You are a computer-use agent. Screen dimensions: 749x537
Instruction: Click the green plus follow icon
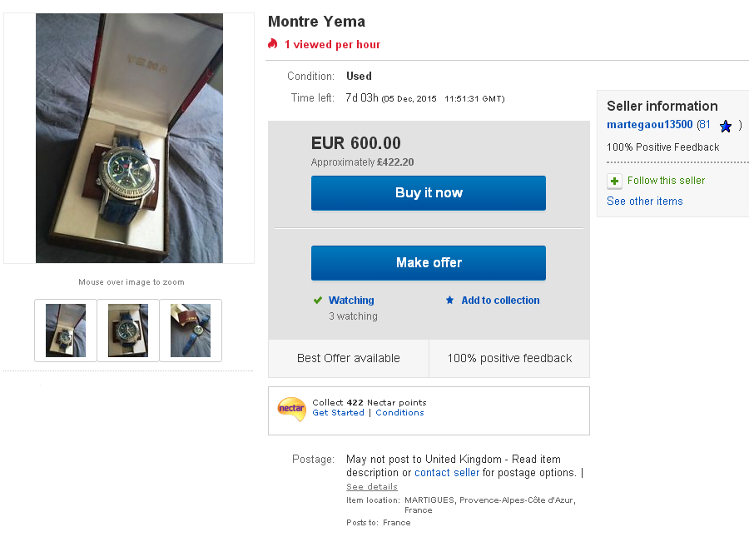point(614,181)
